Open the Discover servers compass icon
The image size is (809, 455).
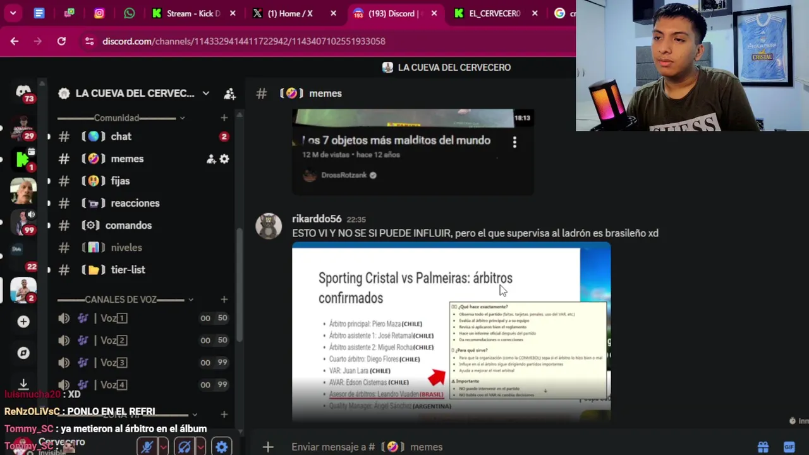click(23, 353)
